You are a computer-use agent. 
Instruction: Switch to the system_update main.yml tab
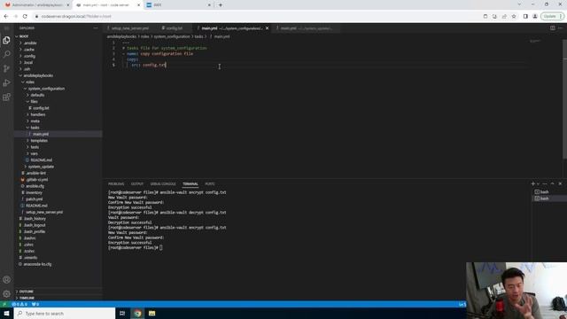point(306,28)
